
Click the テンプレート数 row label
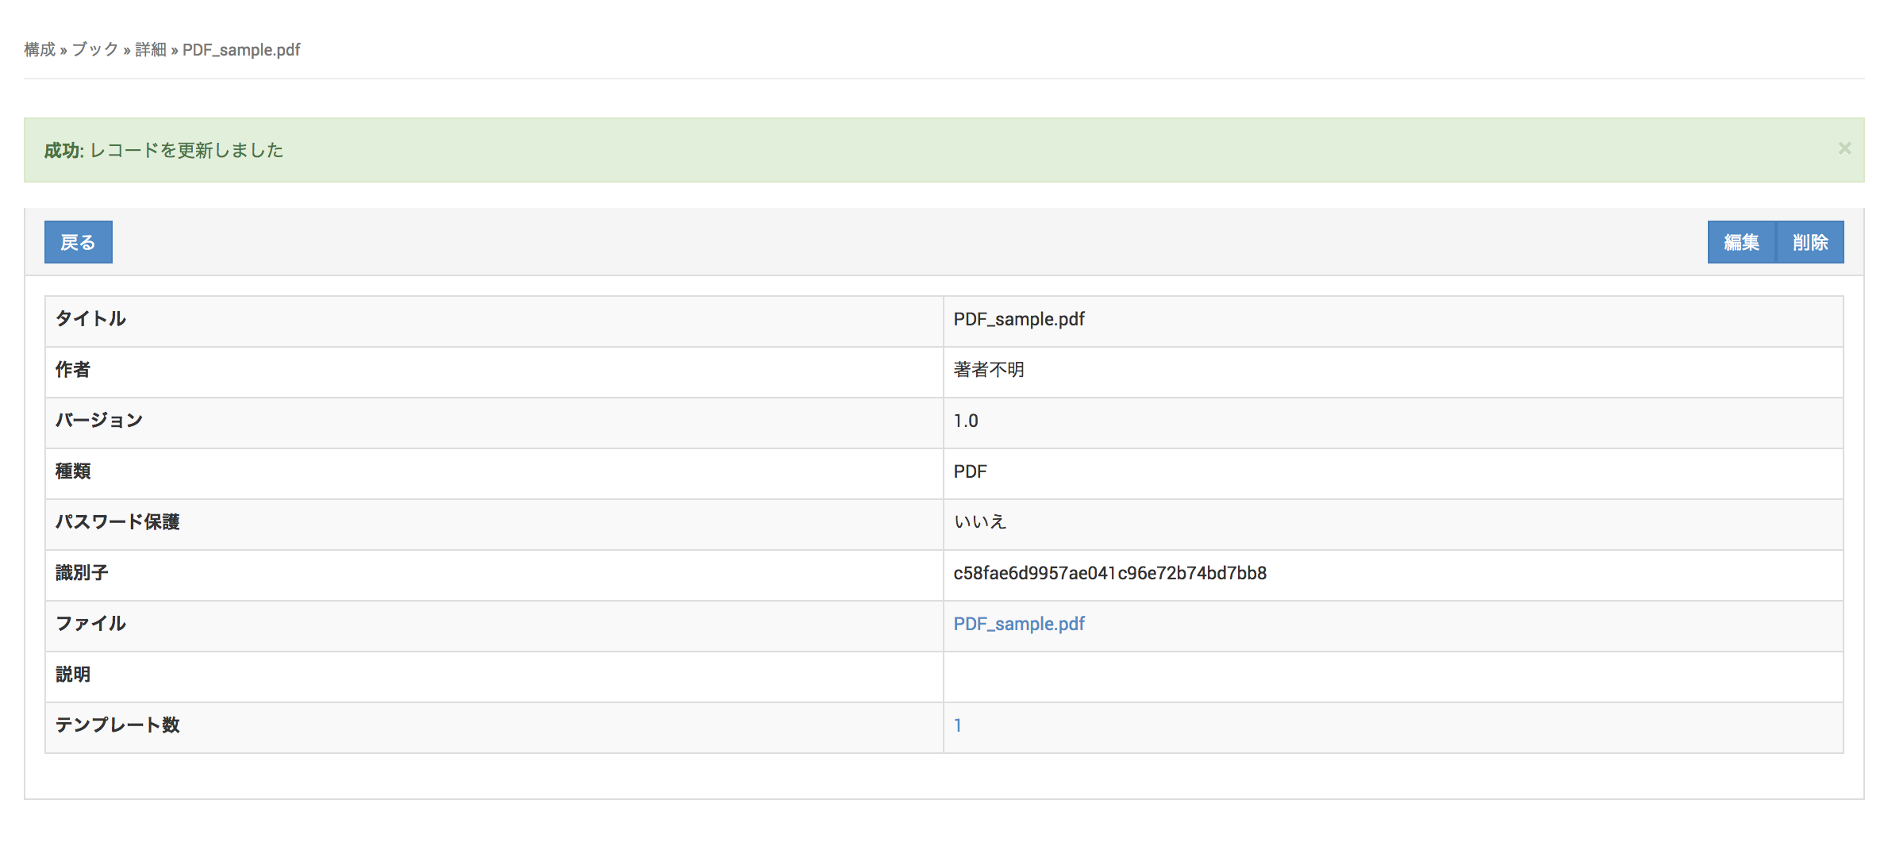coord(117,725)
